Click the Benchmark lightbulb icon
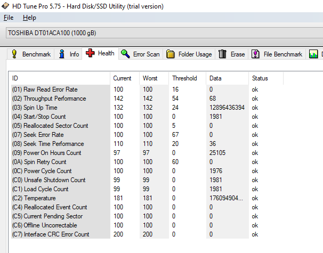323x253 pixels. point(14,54)
